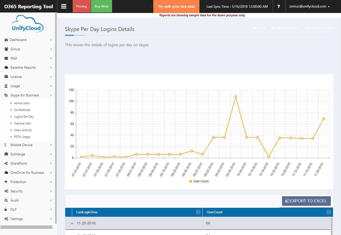Open Active users report
Image resolution: width=341 pixels, height=235 pixels.
coord(22,103)
